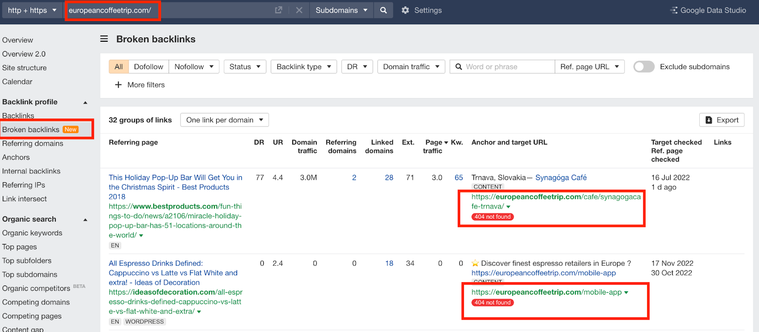
Task: Sort by the DR column header
Action: [x=259, y=142]
